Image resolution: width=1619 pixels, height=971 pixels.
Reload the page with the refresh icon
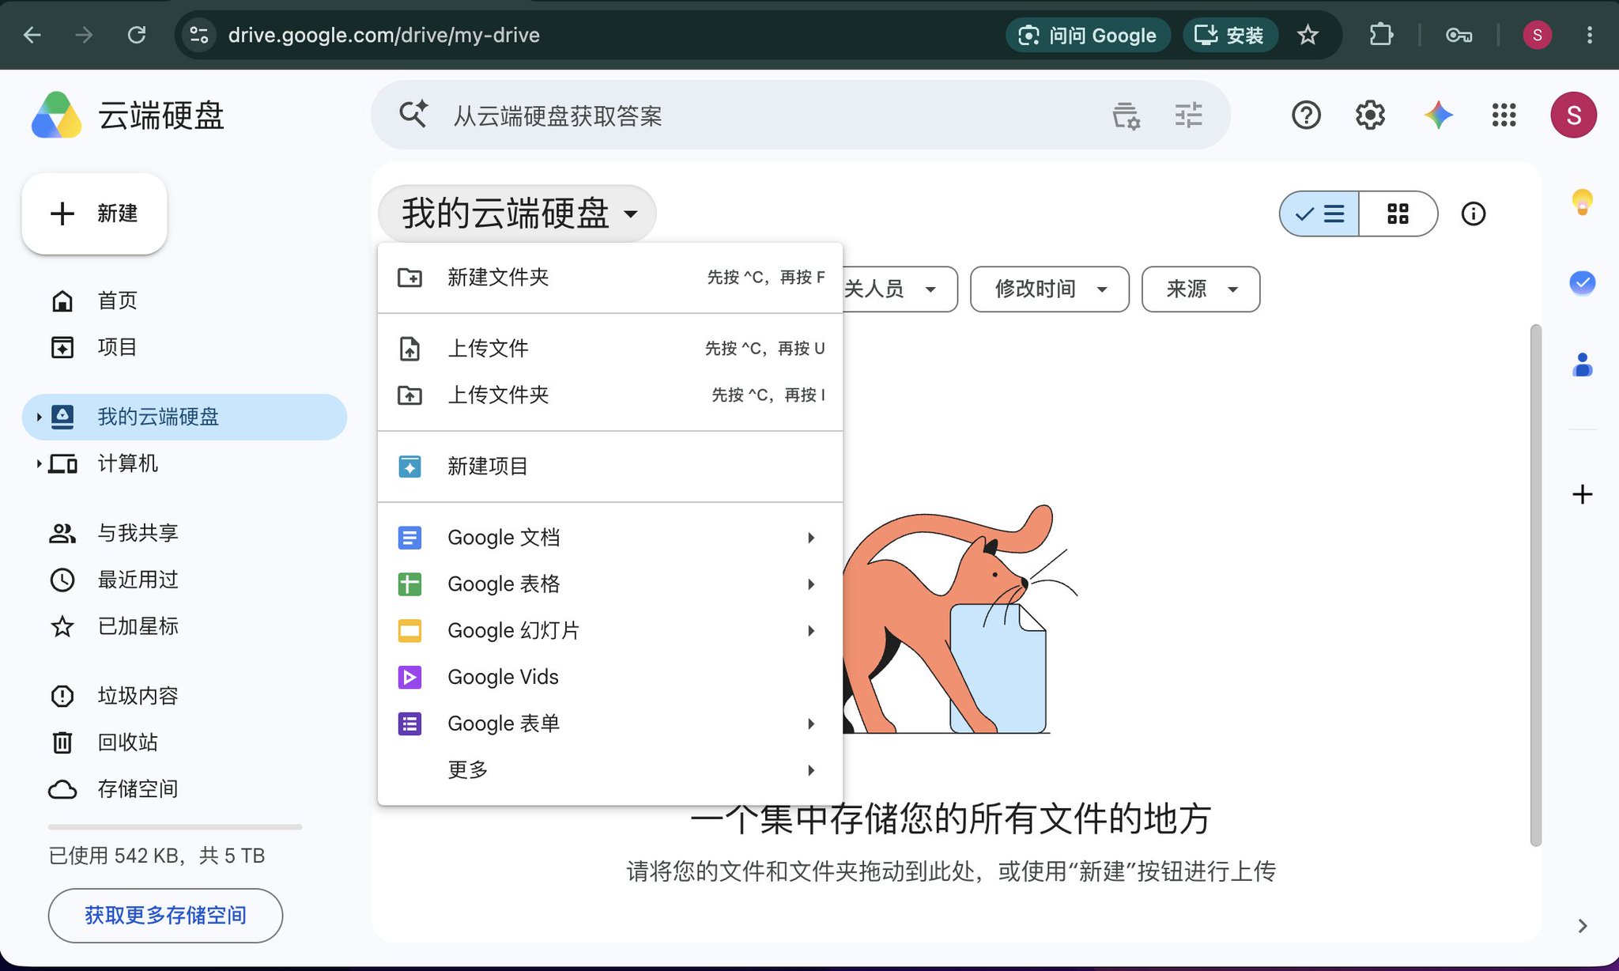[x=137, y=35]
